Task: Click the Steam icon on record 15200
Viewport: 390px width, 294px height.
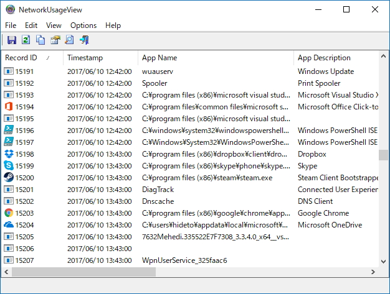Action: tap(9, 178)
